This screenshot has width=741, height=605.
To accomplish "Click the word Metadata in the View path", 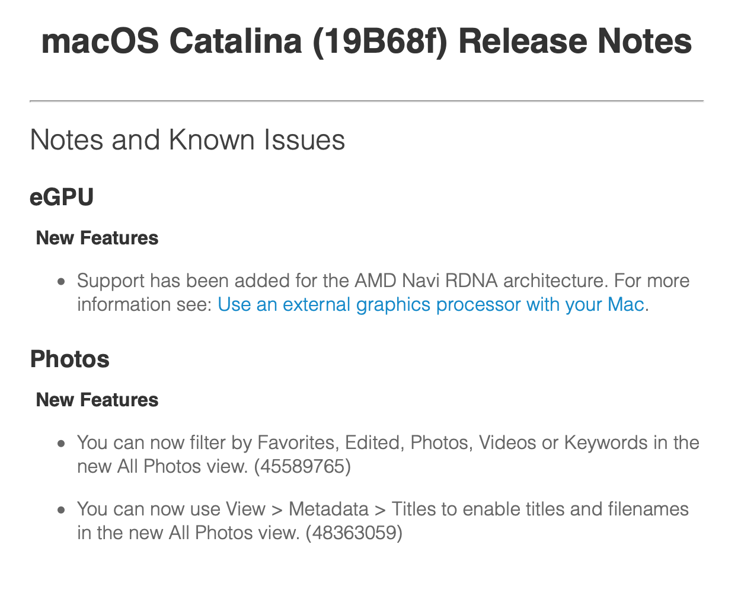I will coord(328,510).
